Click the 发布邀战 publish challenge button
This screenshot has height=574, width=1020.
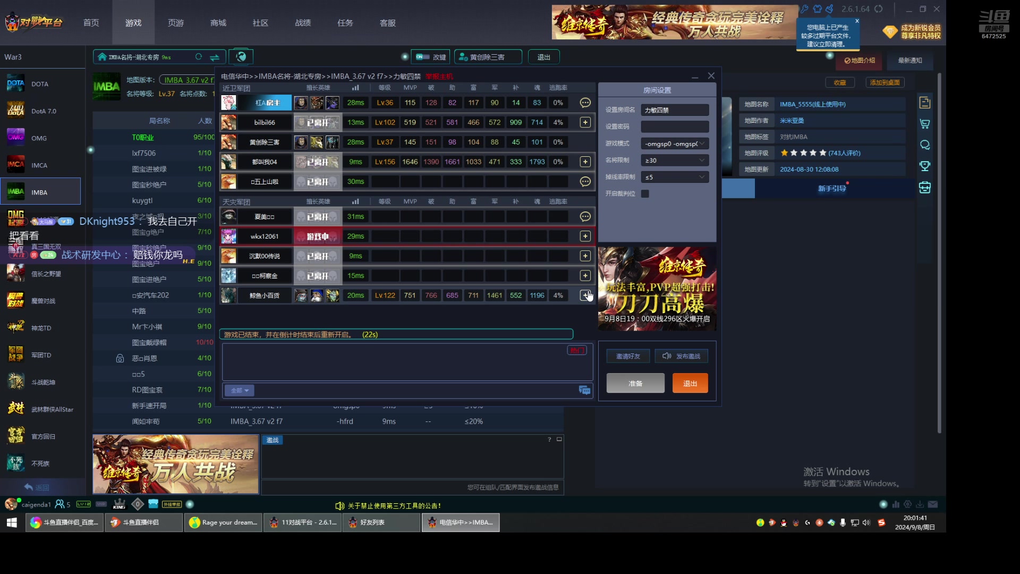pyautogui.click(x=681, y=356)
